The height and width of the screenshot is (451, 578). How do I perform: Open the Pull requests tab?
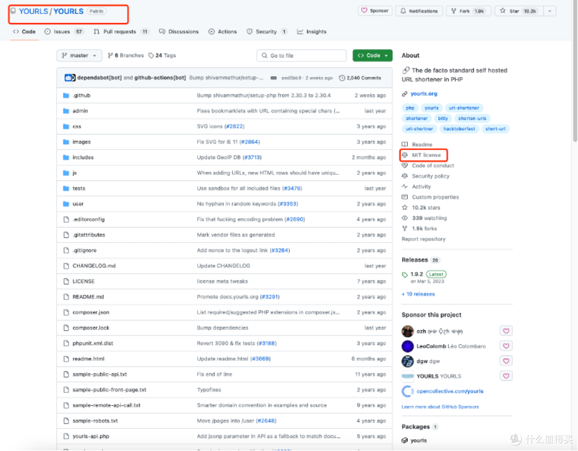(121, 32)
